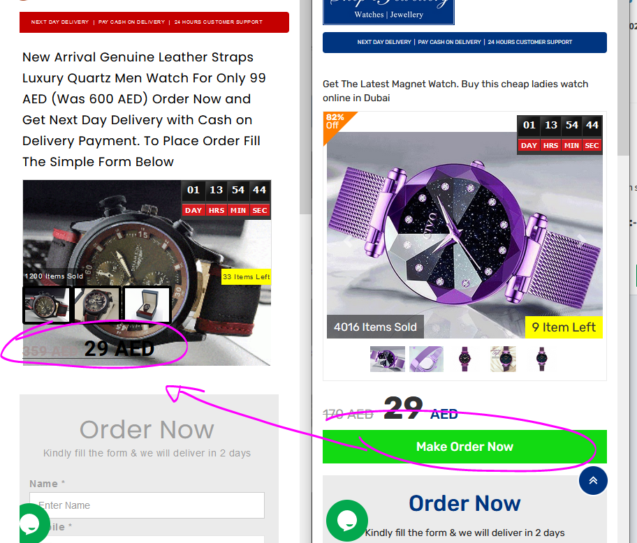The width and height of the screenshot is (637, 543).
Task: Select third dark purple watch thumbnail
Action: pyautogui.click(x=464, y=359)
